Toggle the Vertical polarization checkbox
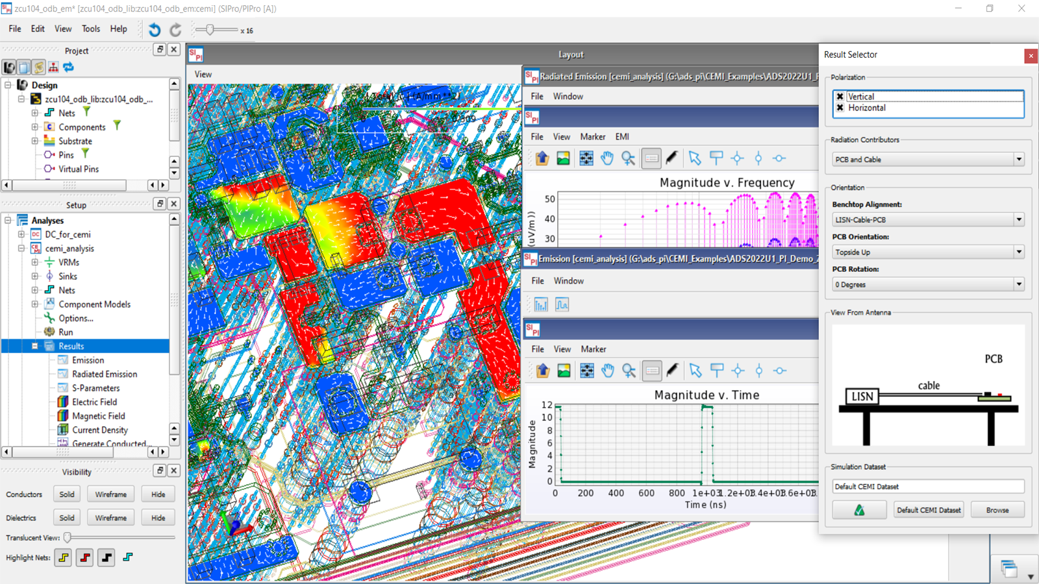The height and width of the screenshot is (584, 1039). coord(840,97)
